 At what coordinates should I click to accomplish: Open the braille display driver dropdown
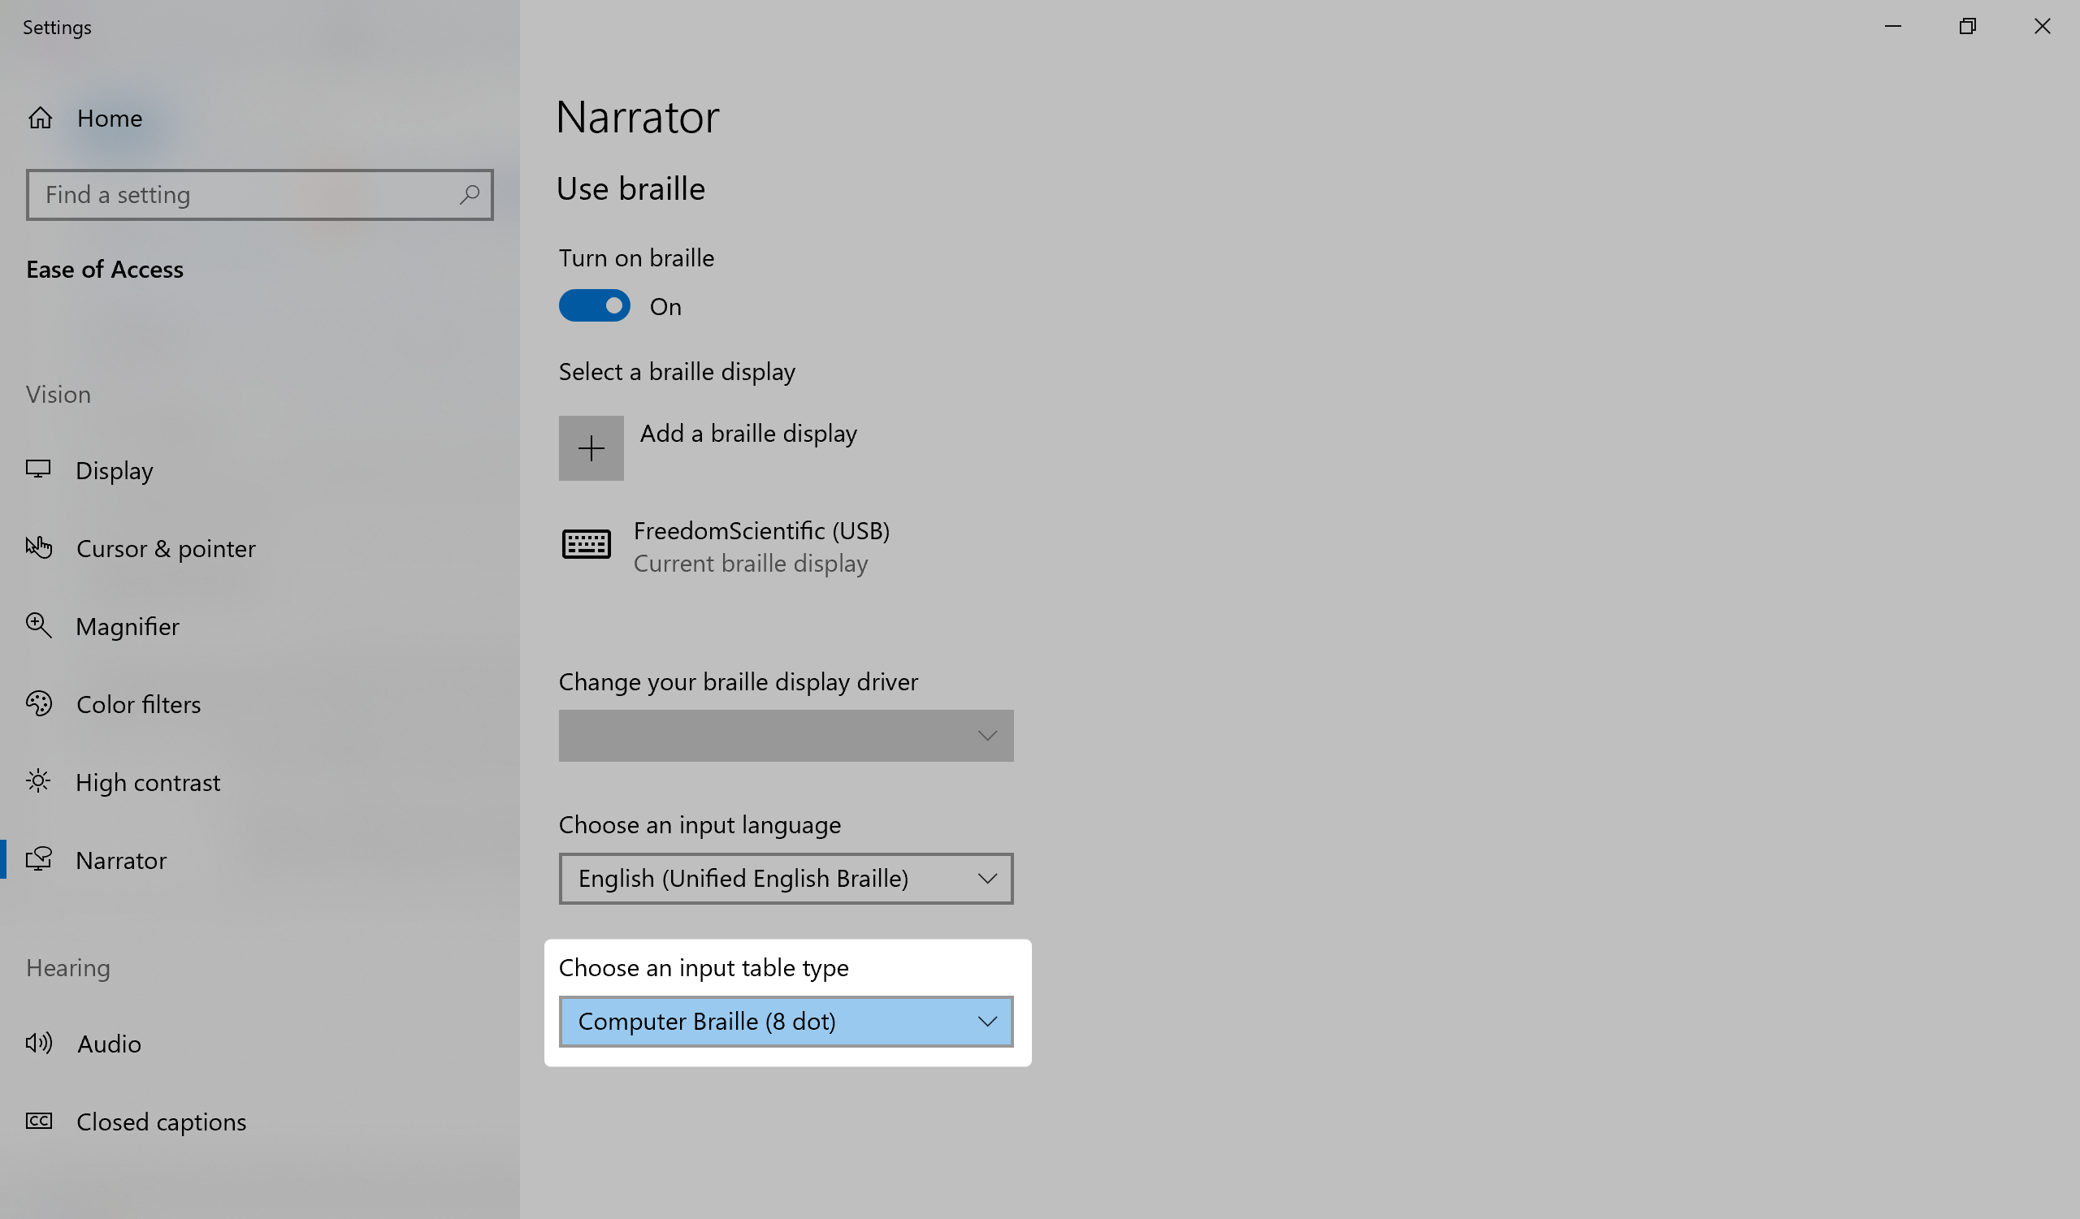785,736
